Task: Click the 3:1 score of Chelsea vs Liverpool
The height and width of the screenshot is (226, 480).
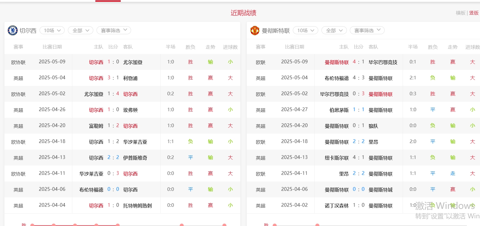Action: pyautogui.click(x=113, y=78)
